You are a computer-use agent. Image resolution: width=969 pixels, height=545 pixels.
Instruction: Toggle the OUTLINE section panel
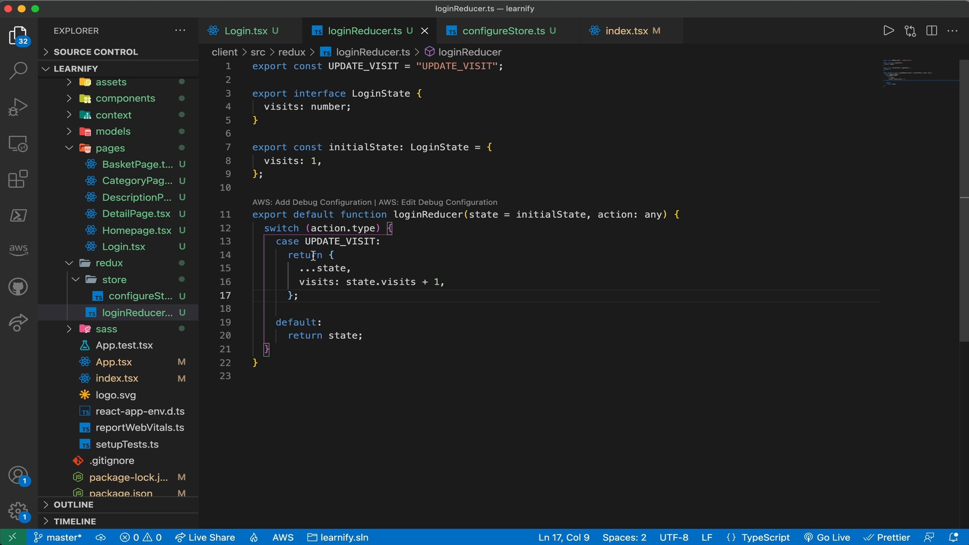(x=74, y=504)
